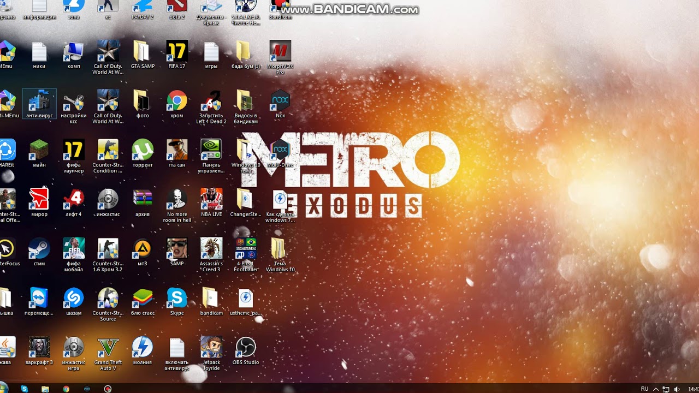Open the volume control in the tray

677,389
